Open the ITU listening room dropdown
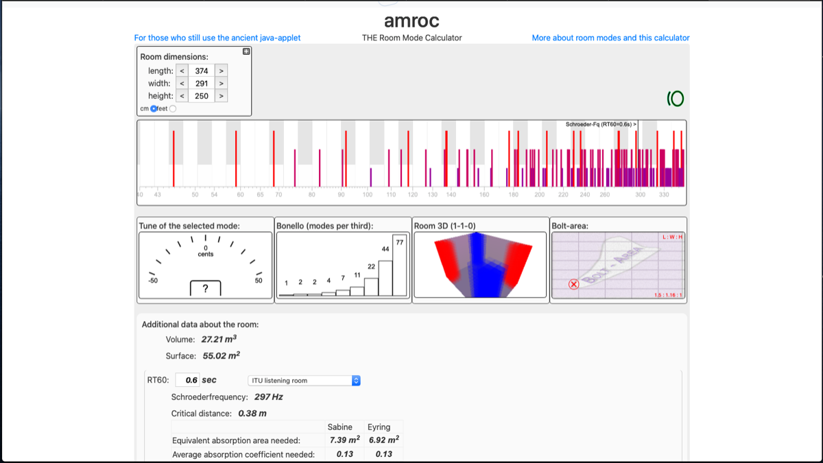This screenshot has height=463, width=823. coord(304,381)
